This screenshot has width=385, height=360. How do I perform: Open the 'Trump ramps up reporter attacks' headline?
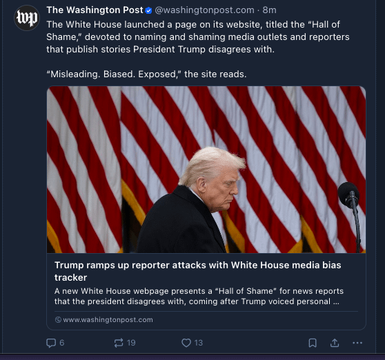click(197, 271)
